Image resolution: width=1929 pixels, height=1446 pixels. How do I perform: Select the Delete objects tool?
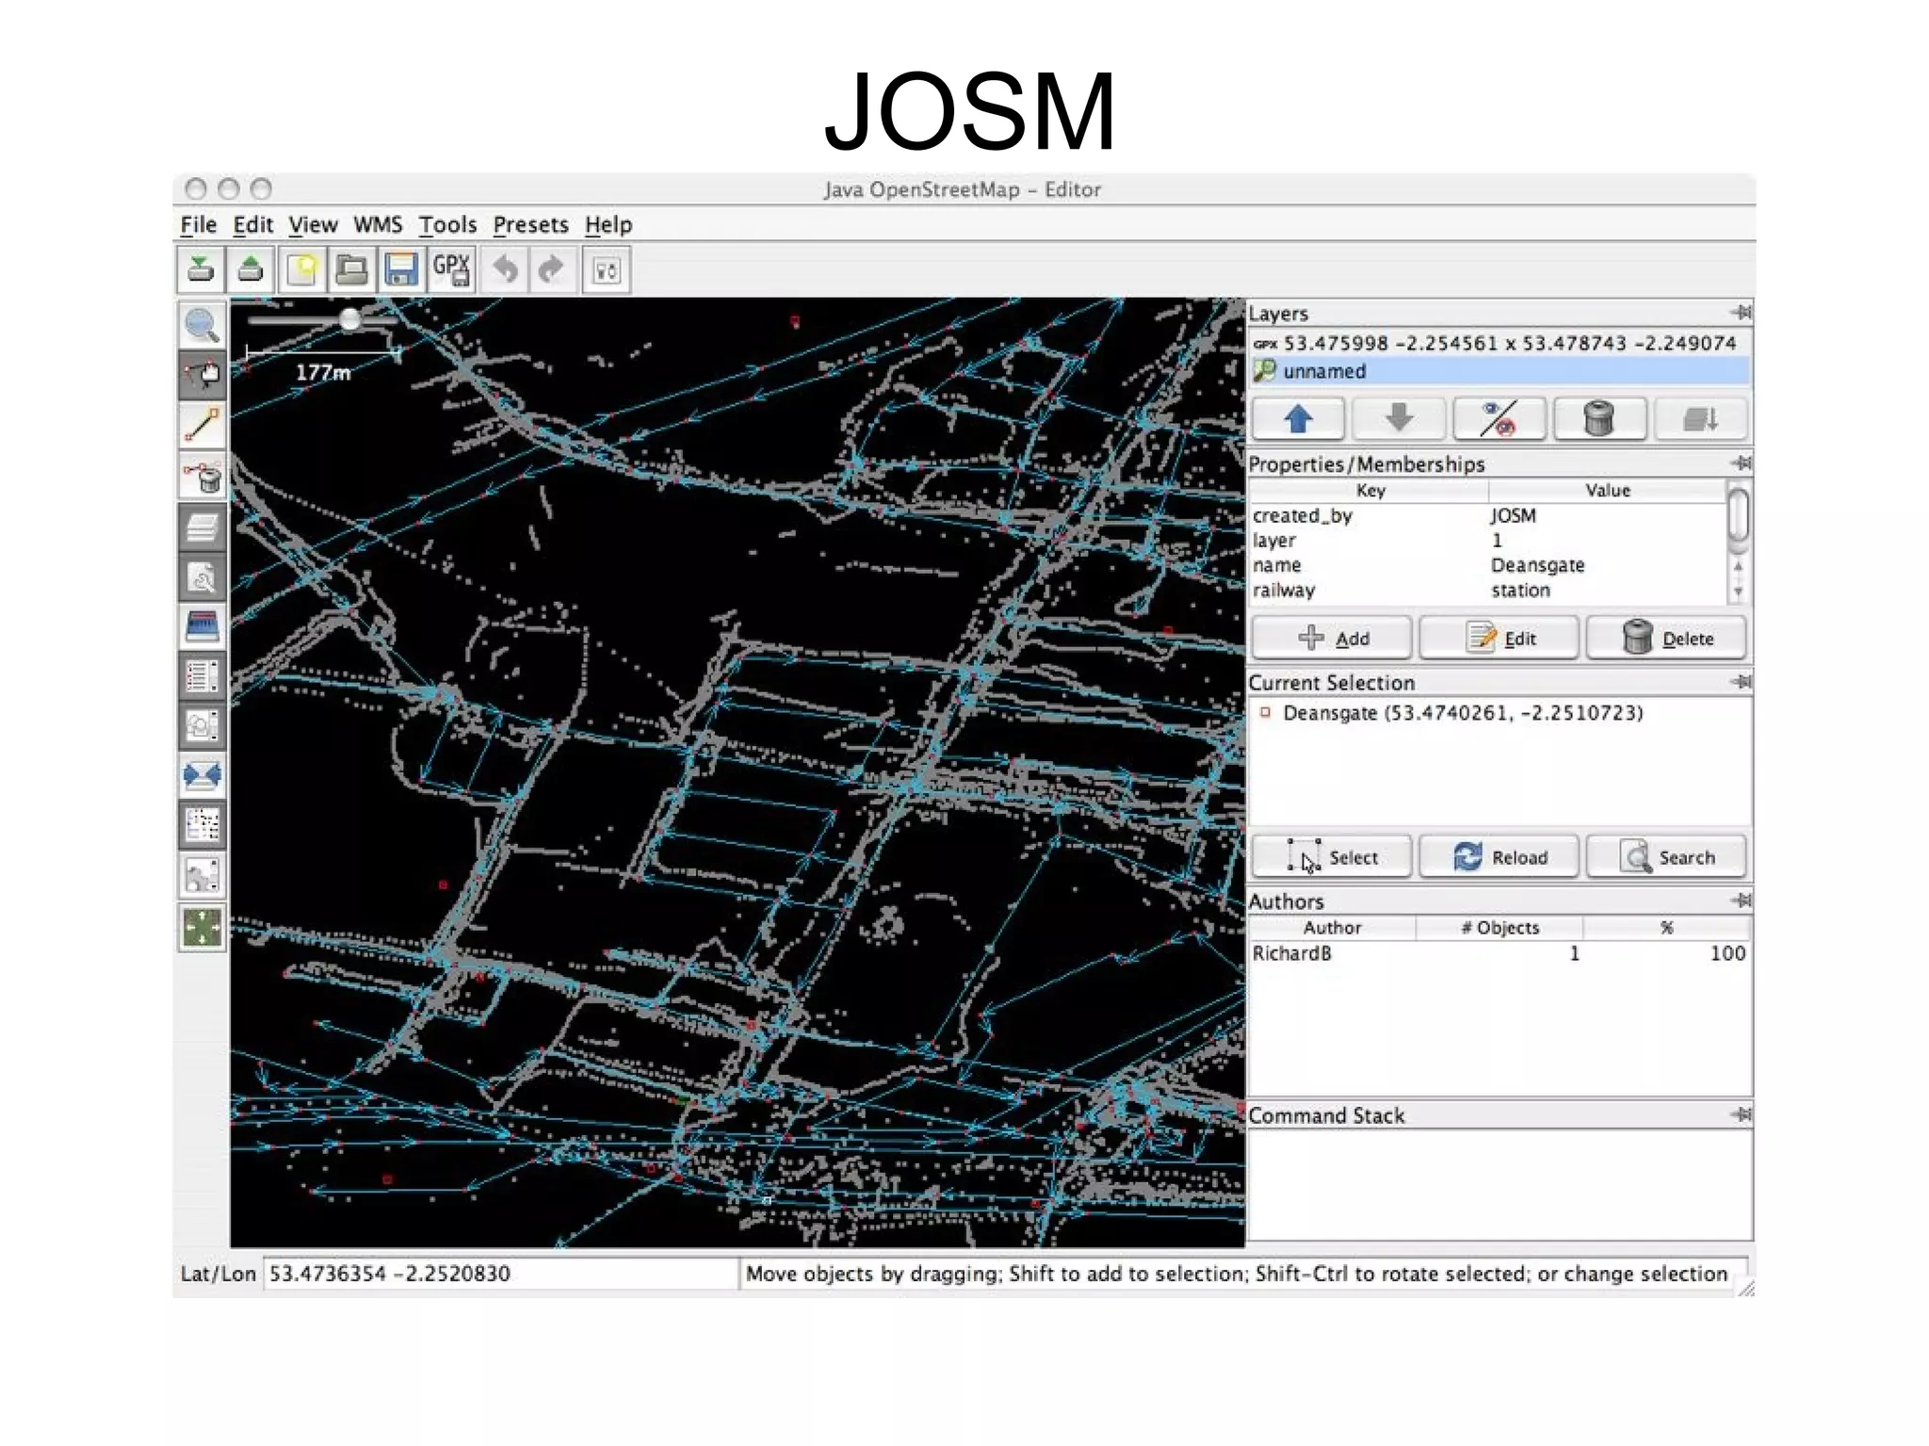(x=202, y=476)
